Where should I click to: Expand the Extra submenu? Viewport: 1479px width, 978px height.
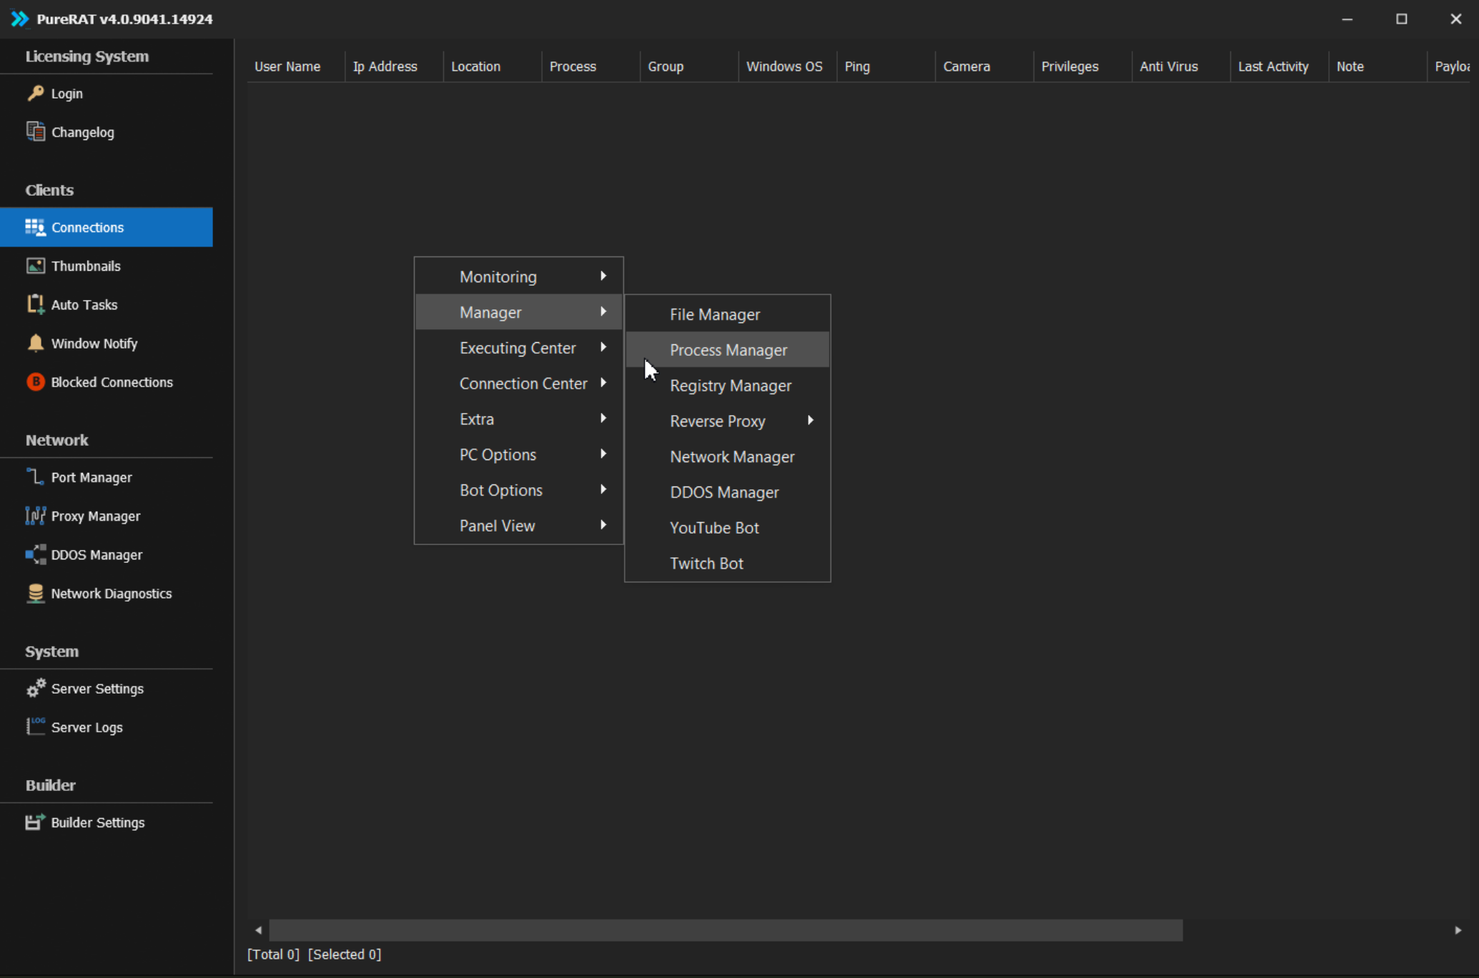pos(518,419)
